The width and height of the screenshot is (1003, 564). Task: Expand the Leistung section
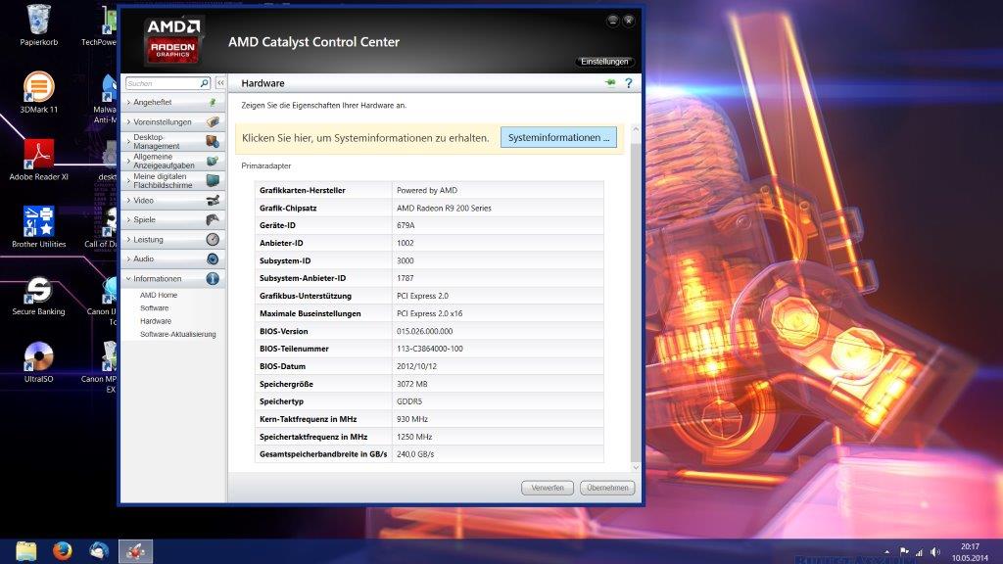pos(128,240)
